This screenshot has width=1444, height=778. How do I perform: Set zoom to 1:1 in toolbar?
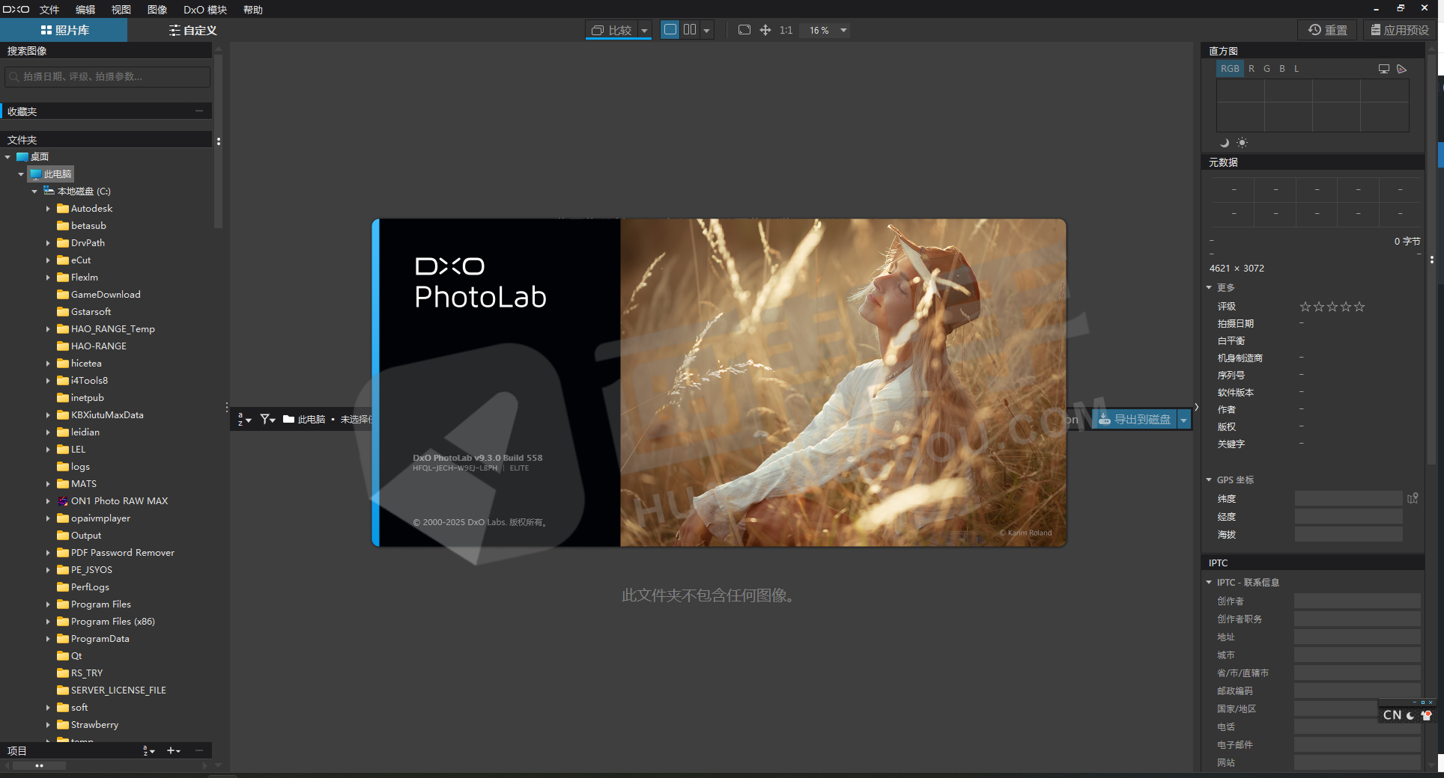tap(786, 30)
